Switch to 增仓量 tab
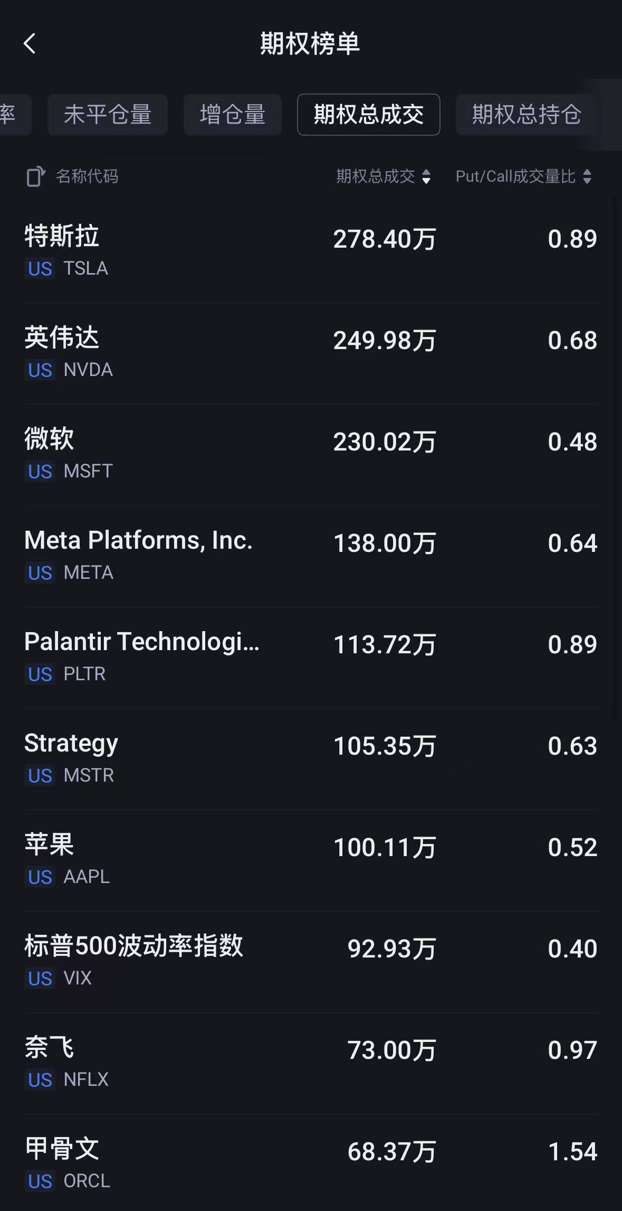Image resolution: width=622 pixels, height=1211 pixels. [x=232, y=115]
